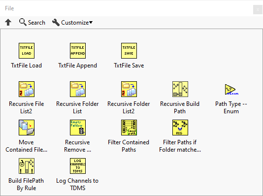Click the 'Filter Paths if Folder matche...' label
Viewport: 263px width, 196px height.
(180, 146)
